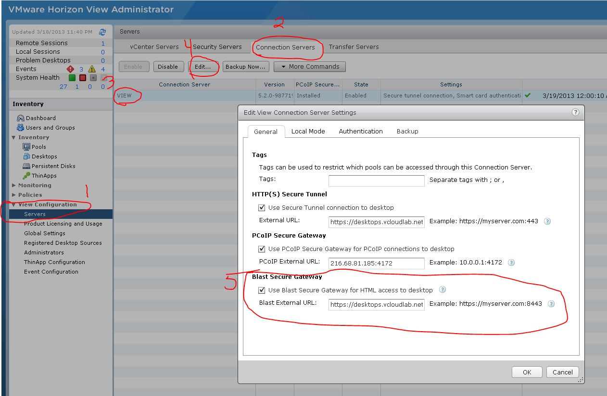The width and height of the screenshot is (607, 396).
Task: Click the Problem Desktops count link
Action: point(103,60)
